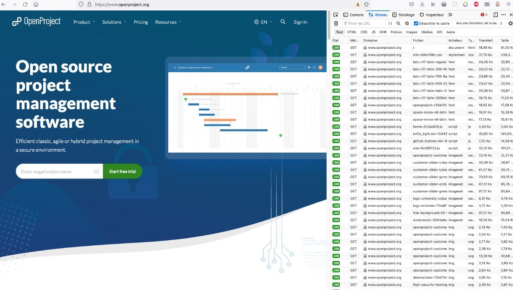The height and width of the screenshot is (290, 513).
Task: Expand the Product menu
Action: 84,22
